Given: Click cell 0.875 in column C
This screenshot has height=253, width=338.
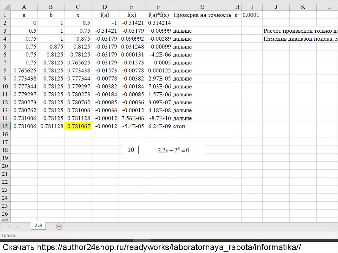Looking at the screenshot, I should point(78,39).
